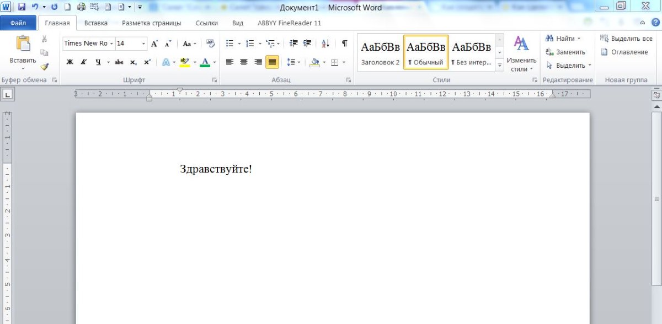Toggle bold formatting (Ж)
This screenshot has height=324, width=662.
coord(70,62)
